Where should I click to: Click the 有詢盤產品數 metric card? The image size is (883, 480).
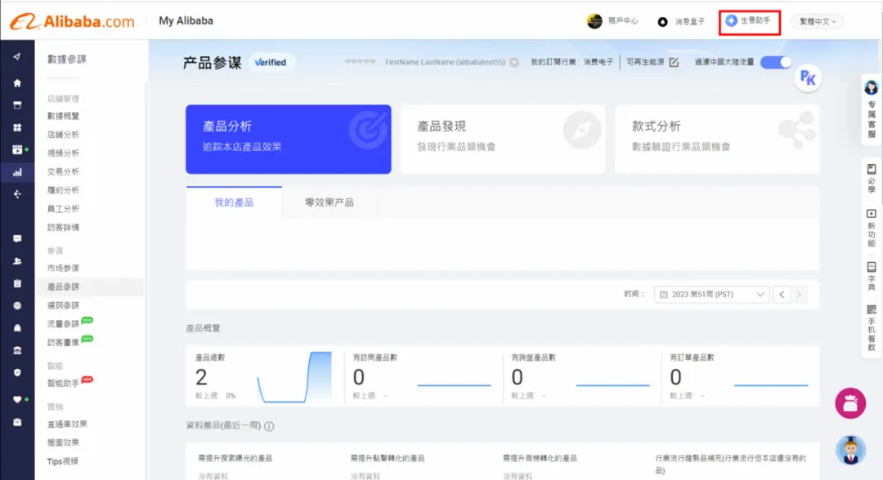click(582, 376)
